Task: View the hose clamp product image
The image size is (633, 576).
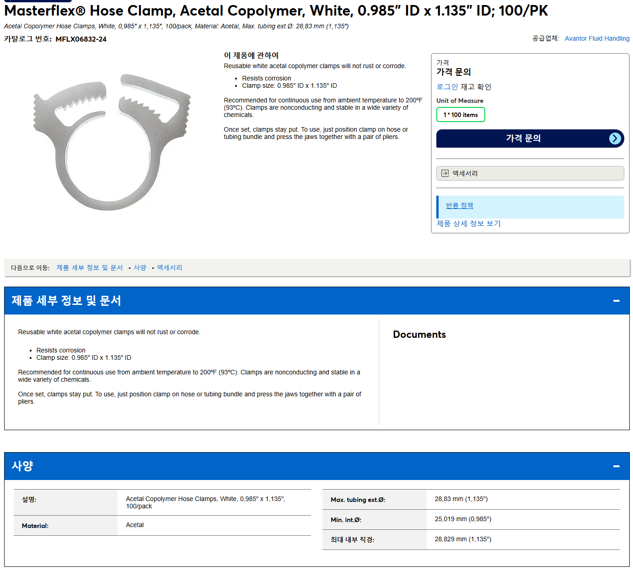Action: (112, 142)
